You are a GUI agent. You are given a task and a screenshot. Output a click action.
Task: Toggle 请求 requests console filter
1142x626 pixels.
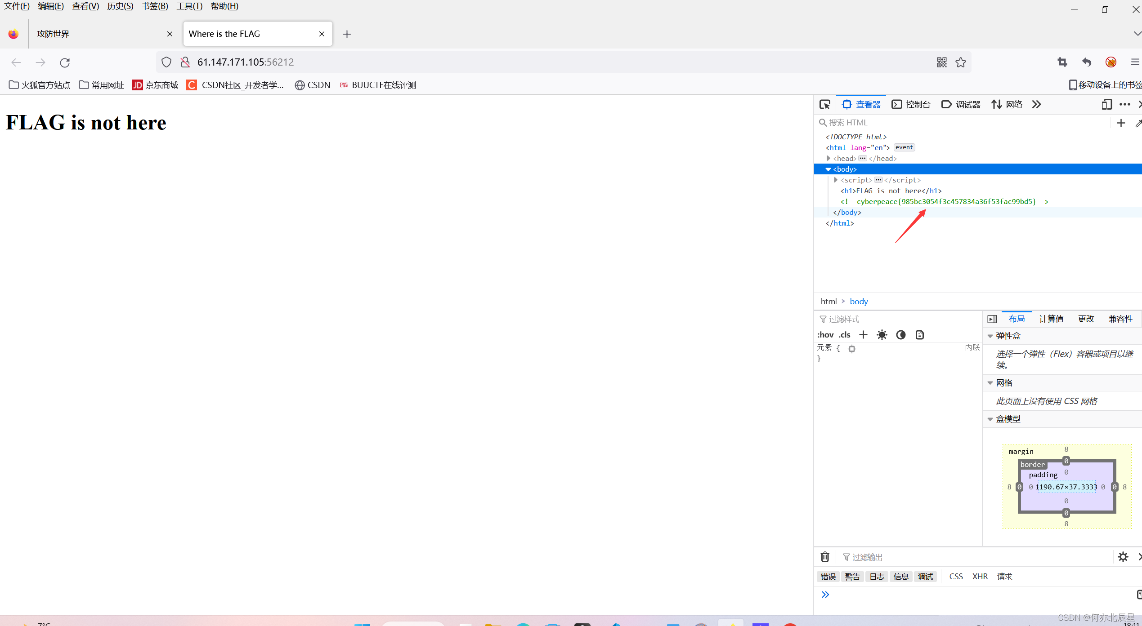click(x=1004, y=577)
